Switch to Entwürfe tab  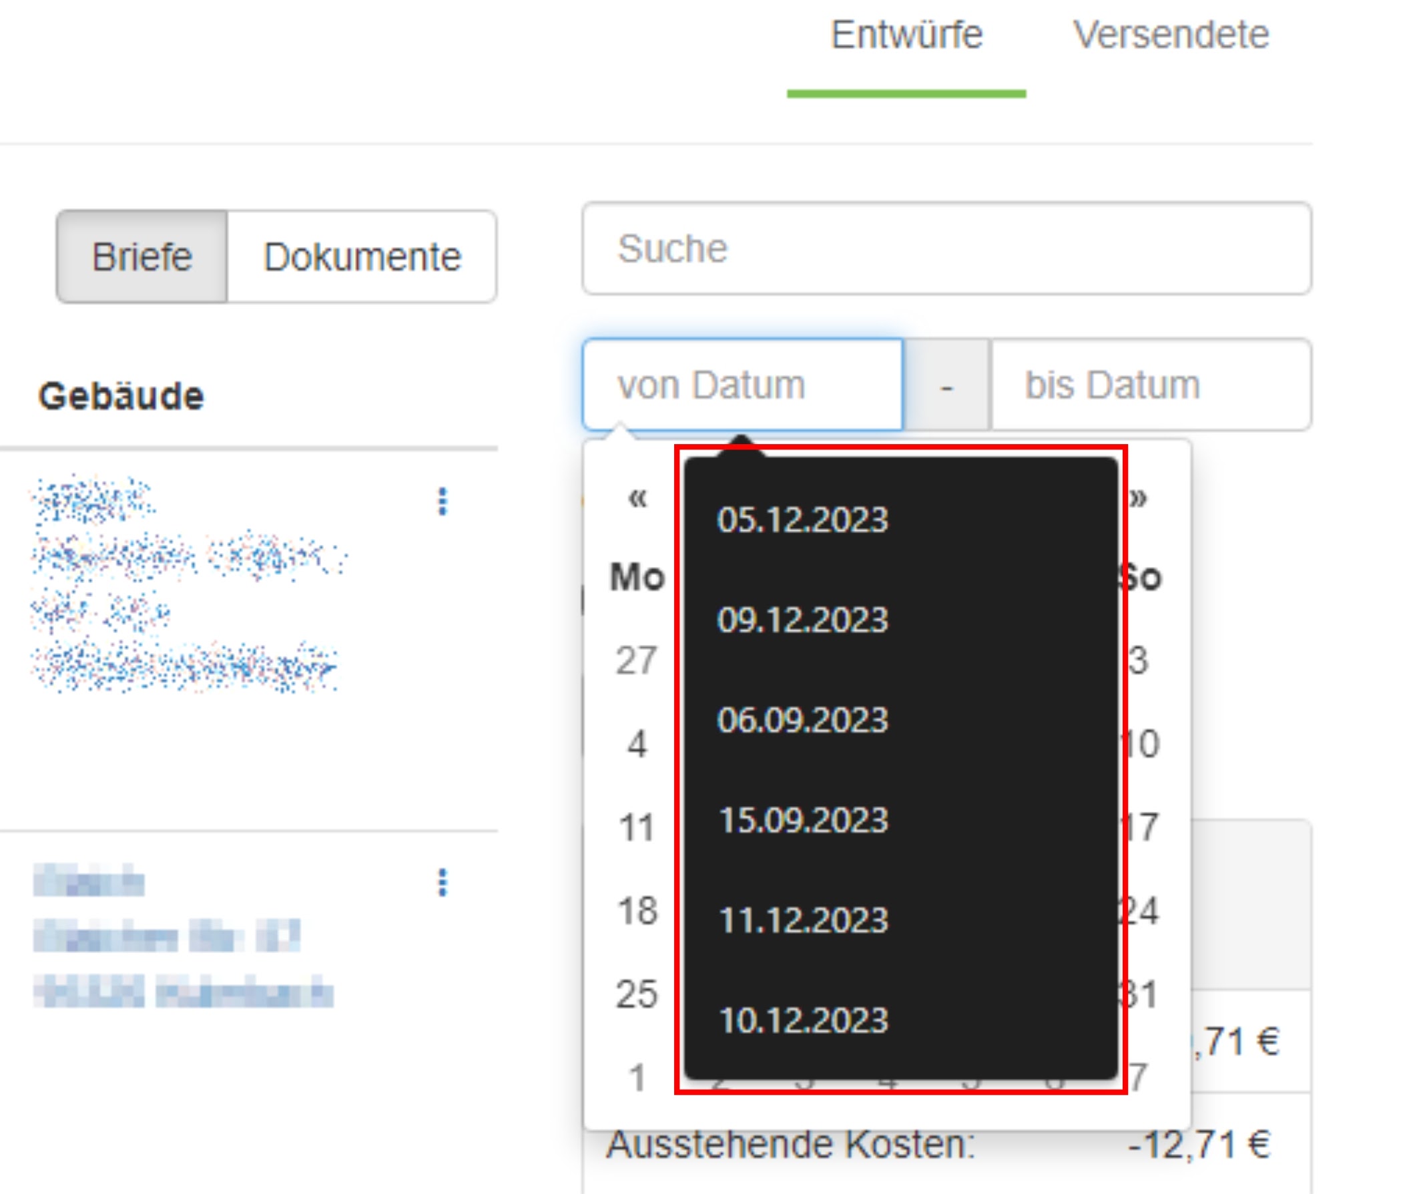[x=906, y=35]
